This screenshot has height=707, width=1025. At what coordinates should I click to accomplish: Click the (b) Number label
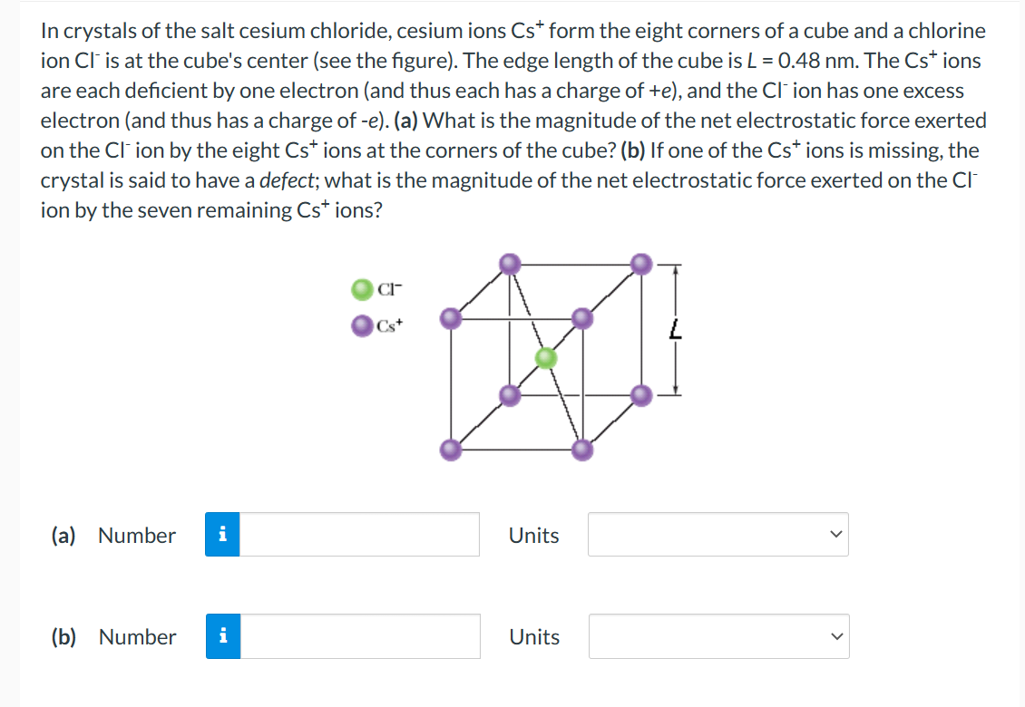(x=136, y=636)
